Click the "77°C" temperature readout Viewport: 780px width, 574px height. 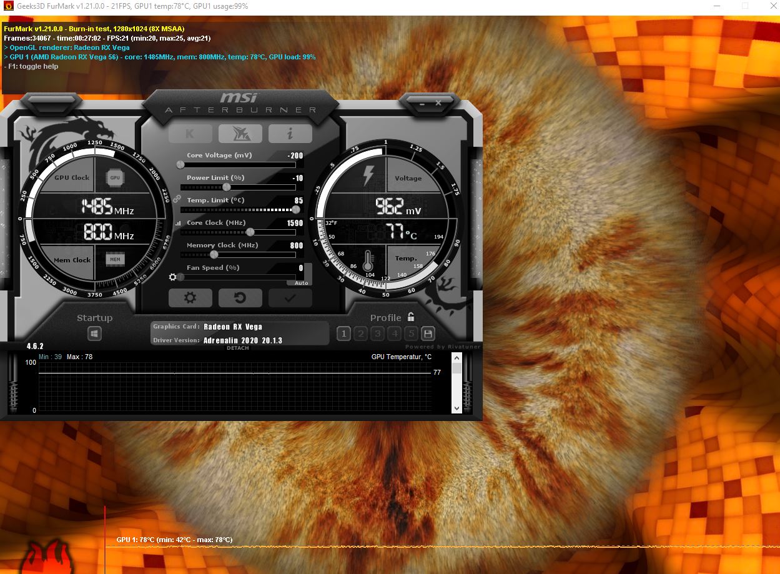pyautogui.click(x=400, y=232)
